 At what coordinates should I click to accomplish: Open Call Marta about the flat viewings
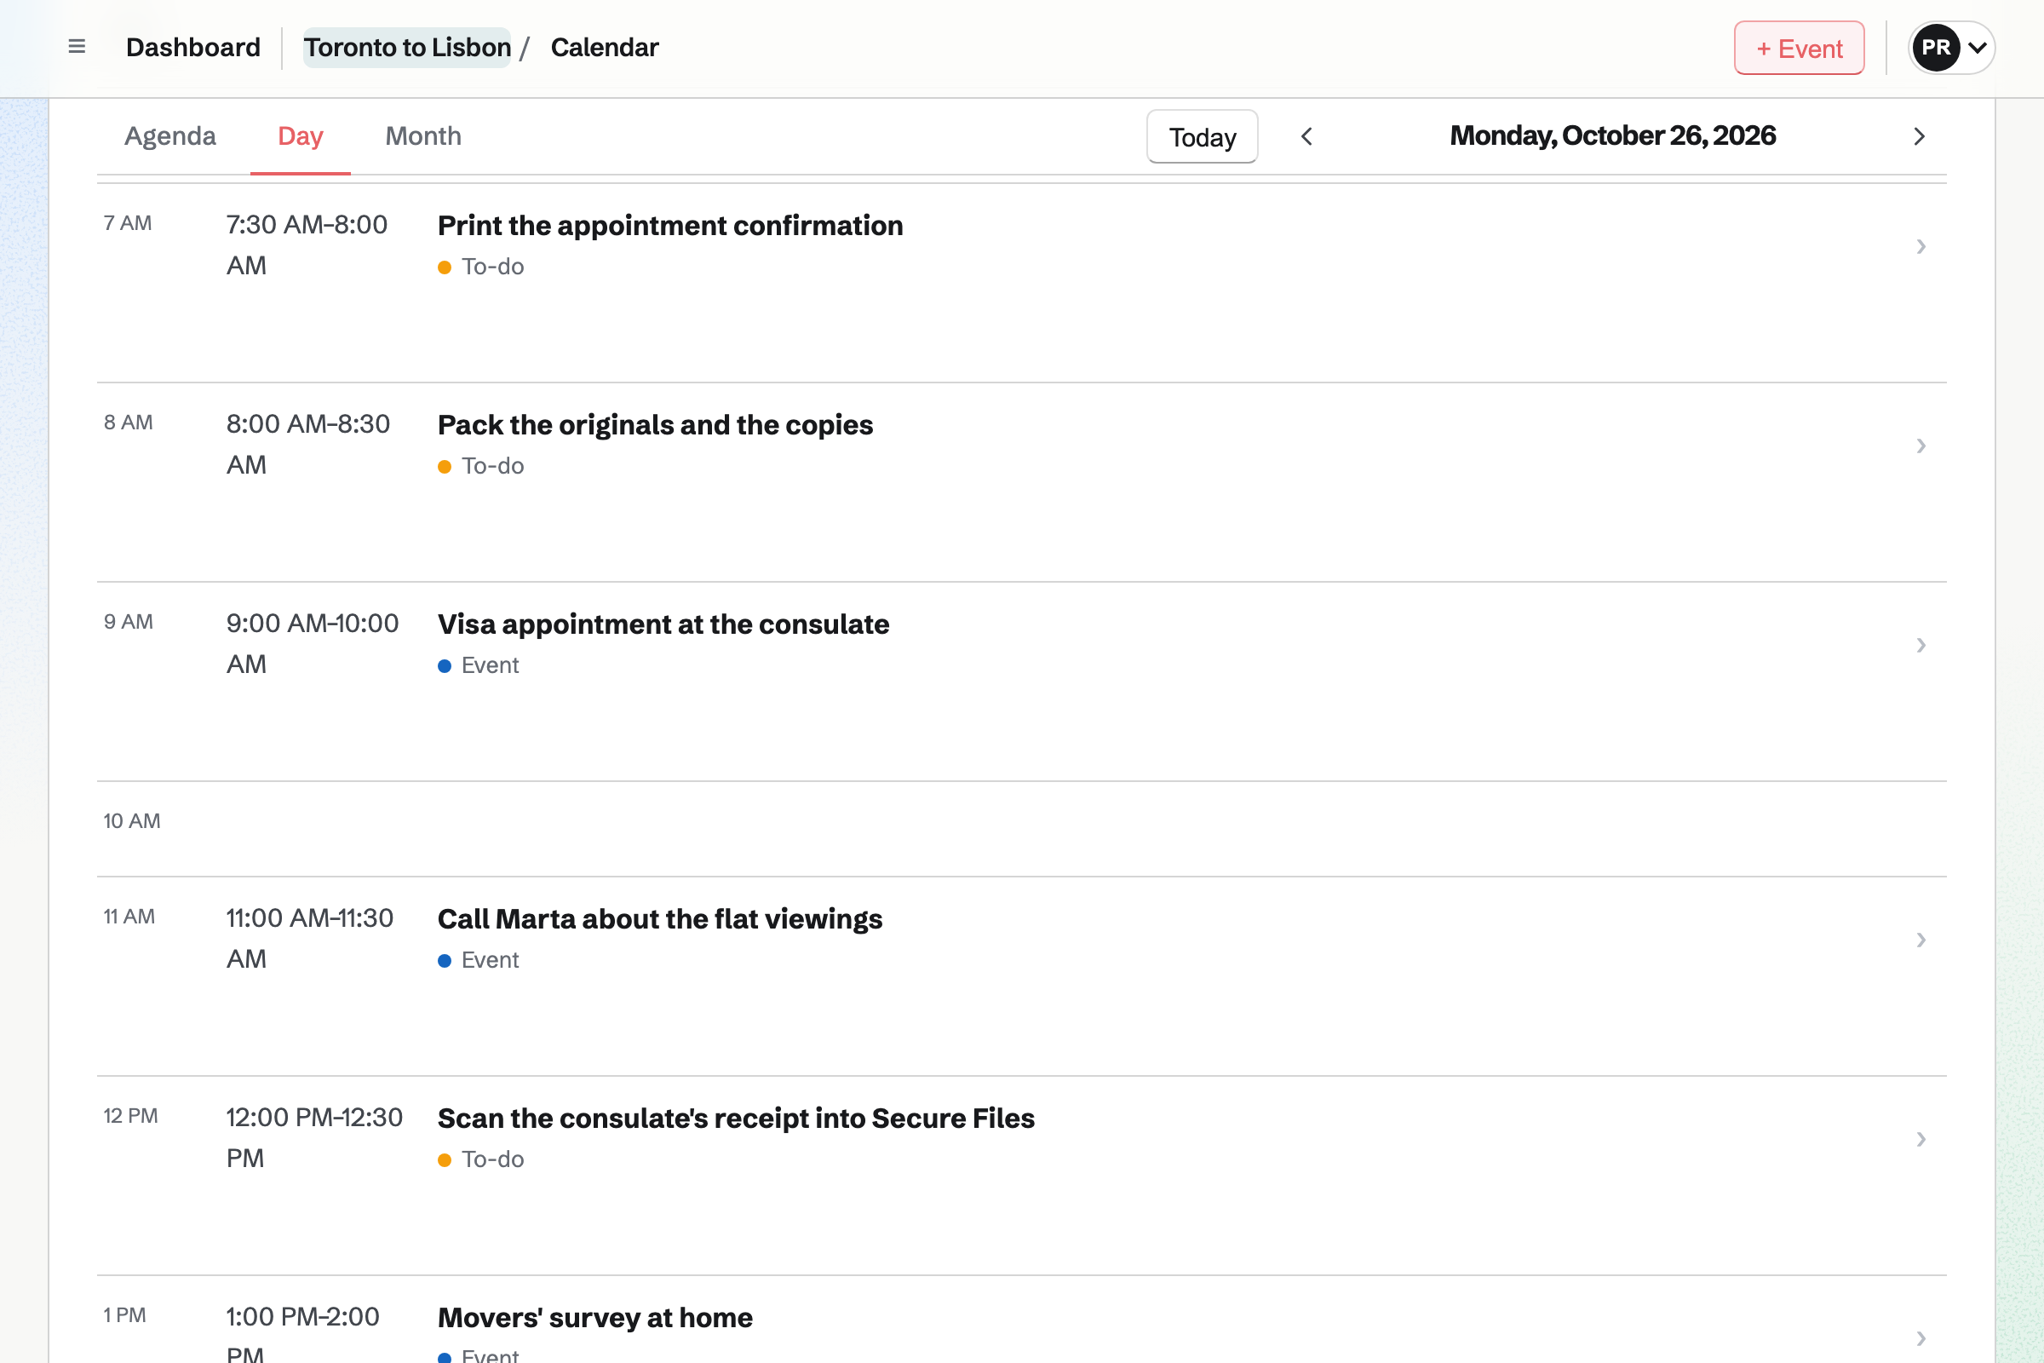coord(659,918)
